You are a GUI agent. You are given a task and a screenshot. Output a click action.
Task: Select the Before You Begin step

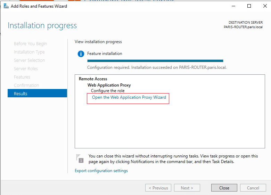click(31, 43)
